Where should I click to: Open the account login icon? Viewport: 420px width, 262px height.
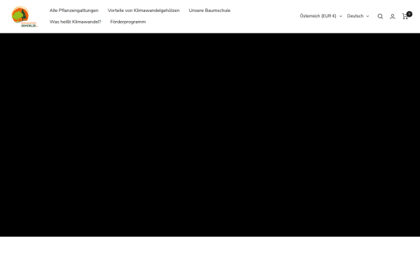click(x=393, y=16)
